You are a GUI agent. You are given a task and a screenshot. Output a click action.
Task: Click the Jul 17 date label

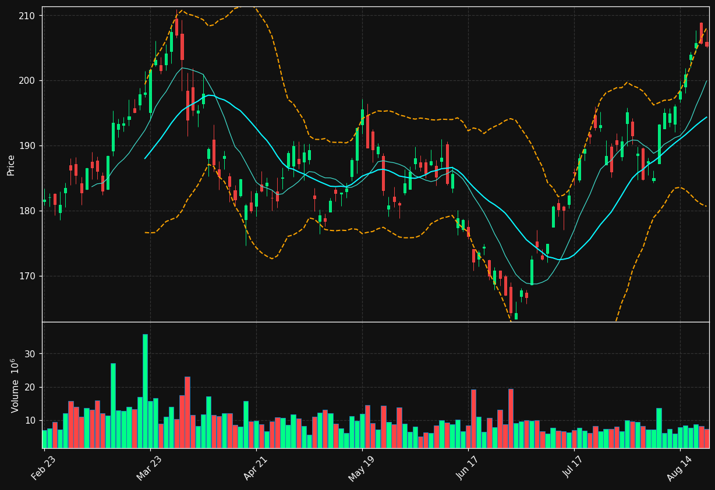coord(574,468)
